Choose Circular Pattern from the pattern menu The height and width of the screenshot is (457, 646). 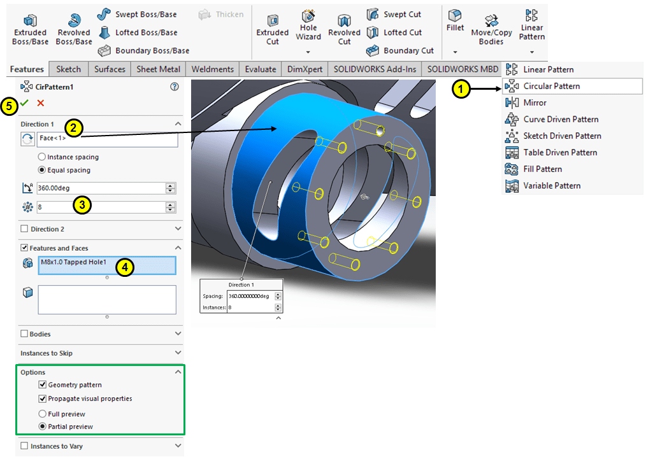pos(551,86)
